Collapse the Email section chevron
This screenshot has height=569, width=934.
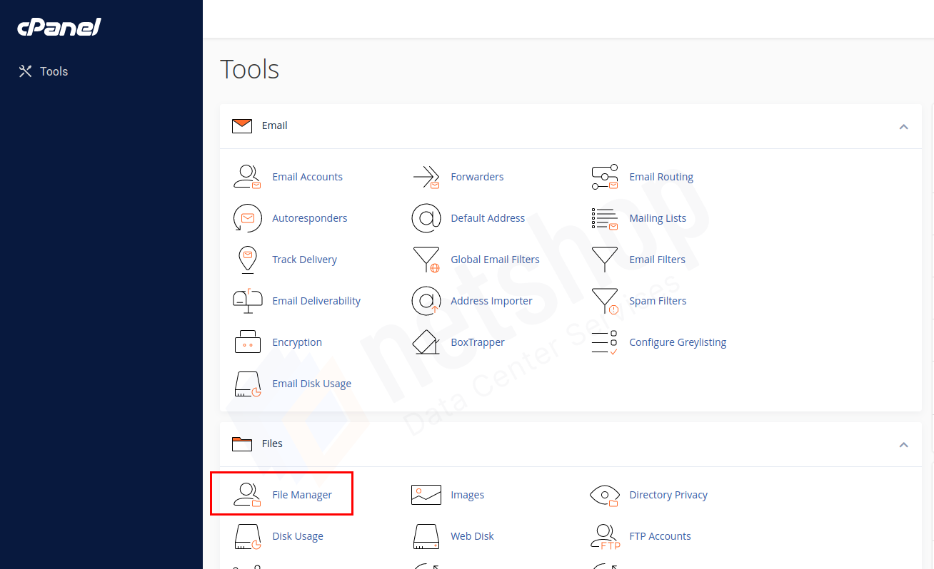[903, 126]
